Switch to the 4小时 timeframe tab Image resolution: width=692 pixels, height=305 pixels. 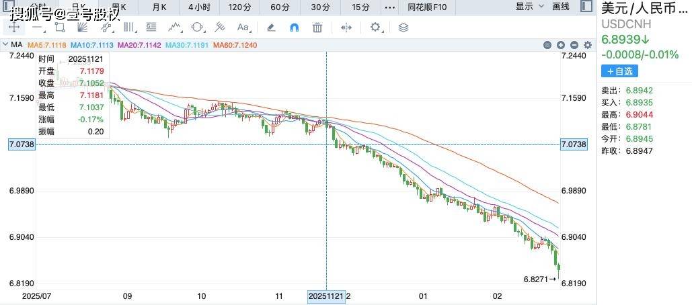(198, 7)
